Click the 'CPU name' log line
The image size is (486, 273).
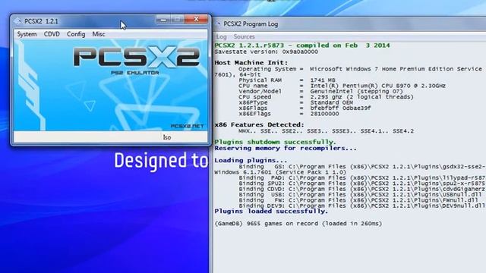click(342, 86)
